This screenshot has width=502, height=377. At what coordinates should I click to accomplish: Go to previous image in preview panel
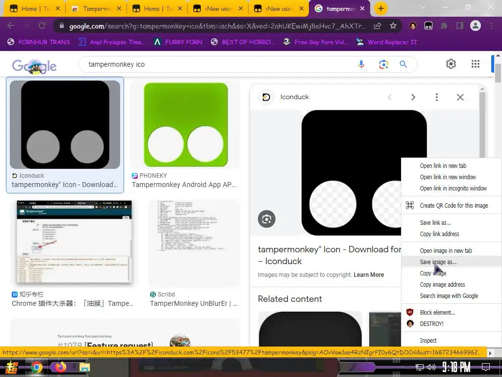[390, 97]
